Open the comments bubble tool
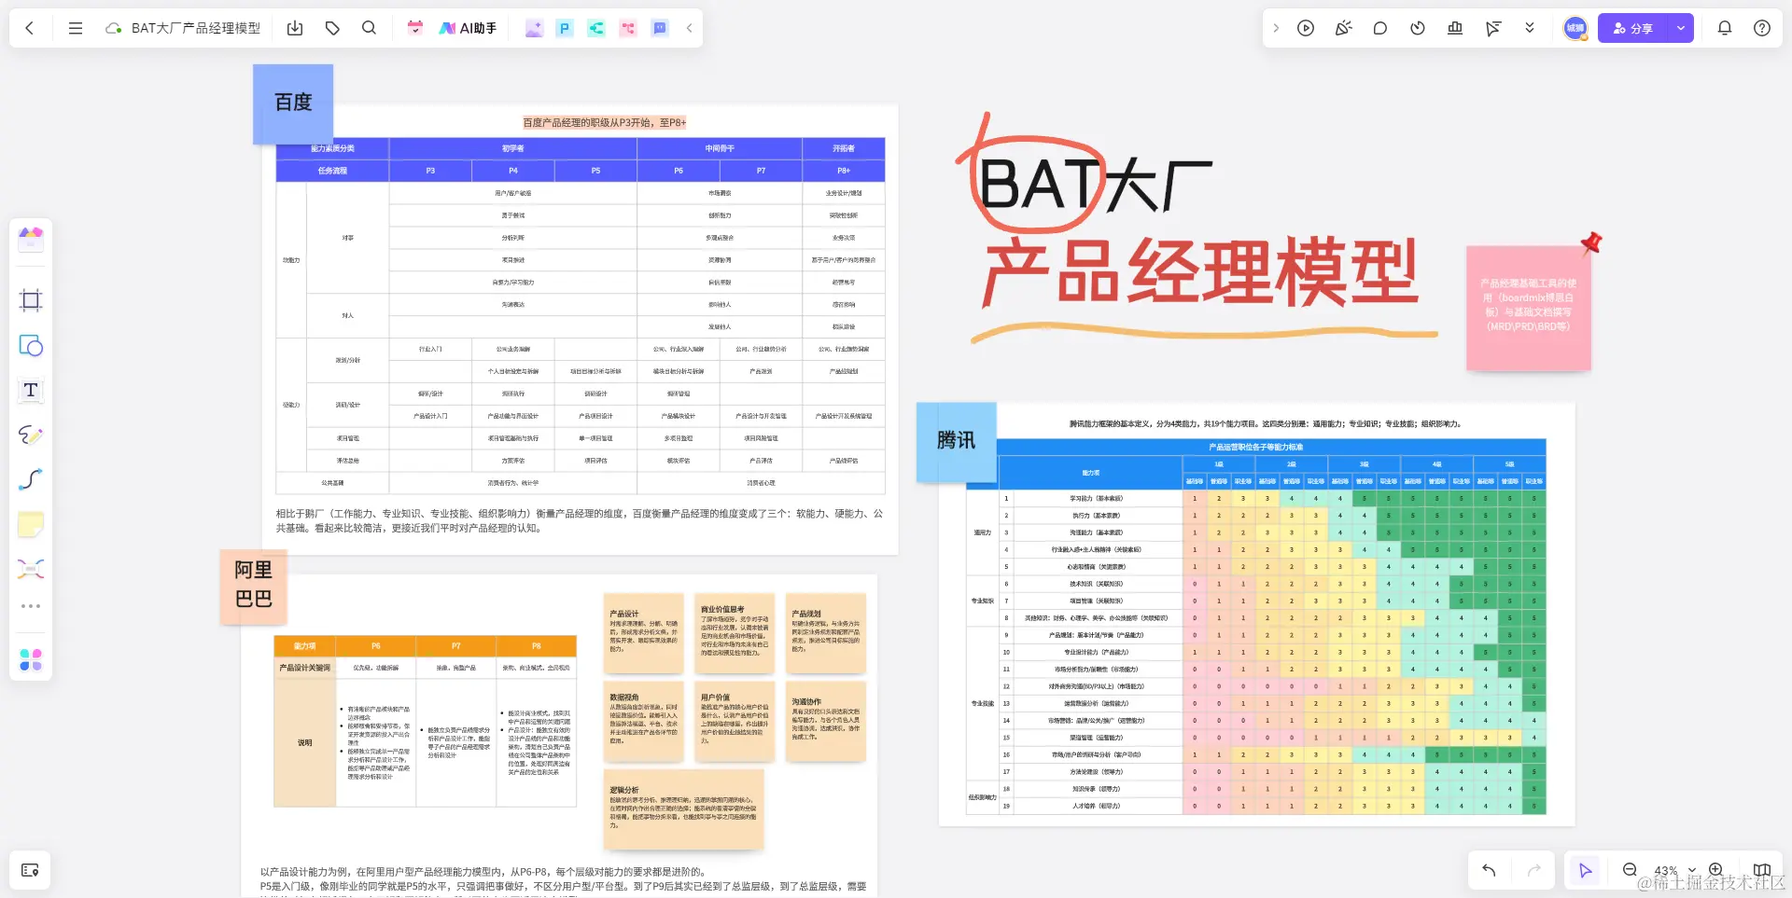The width and height of the screenshot is (1792, 898). click(1379, 28)
